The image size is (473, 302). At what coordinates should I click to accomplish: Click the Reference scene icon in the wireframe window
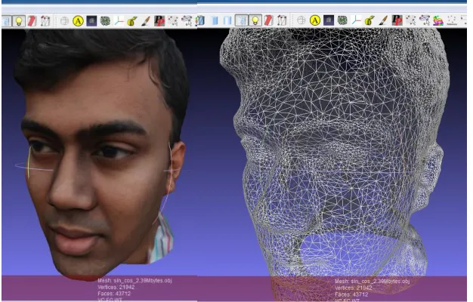coord(452,20)
